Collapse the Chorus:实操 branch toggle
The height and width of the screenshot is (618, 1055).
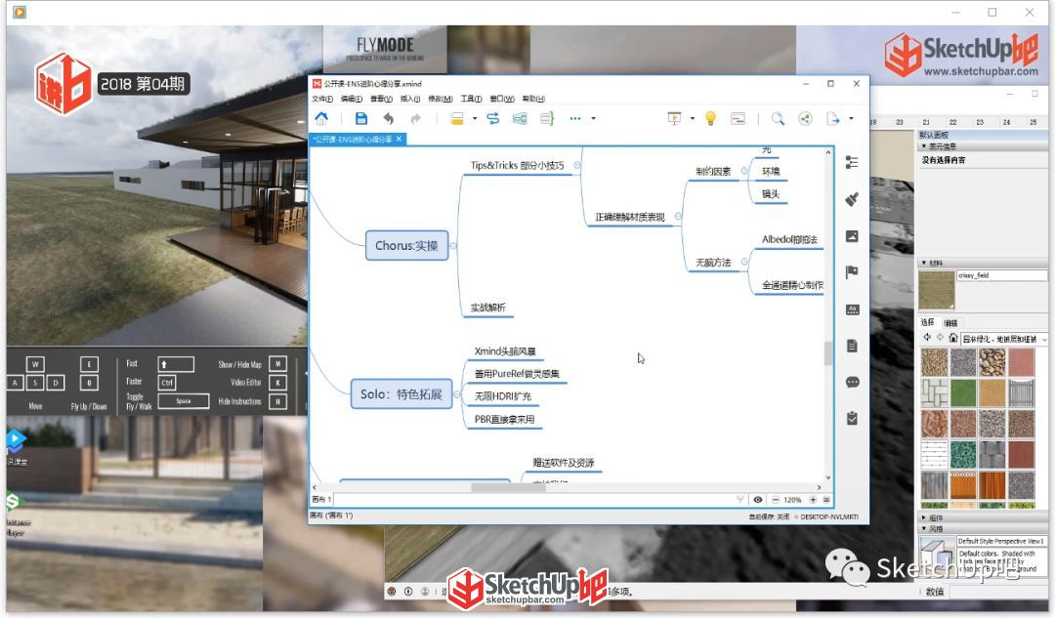tap(453, 246)
